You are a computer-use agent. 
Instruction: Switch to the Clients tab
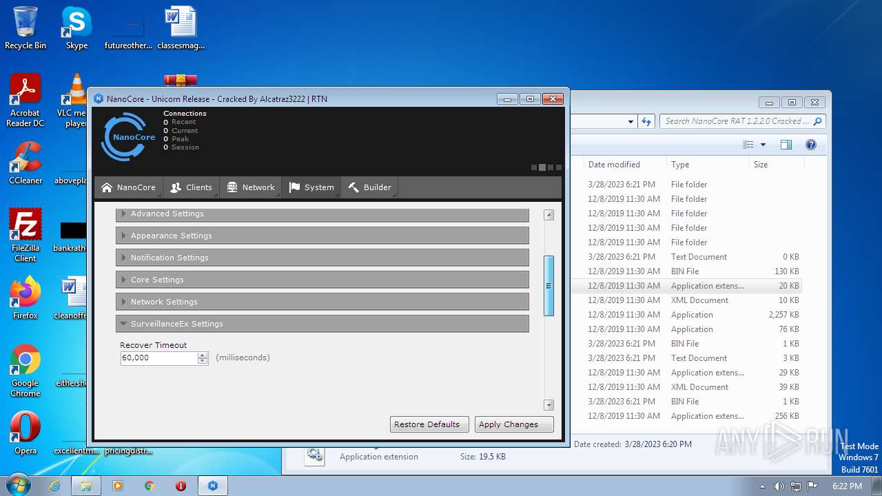coord(191,187)
